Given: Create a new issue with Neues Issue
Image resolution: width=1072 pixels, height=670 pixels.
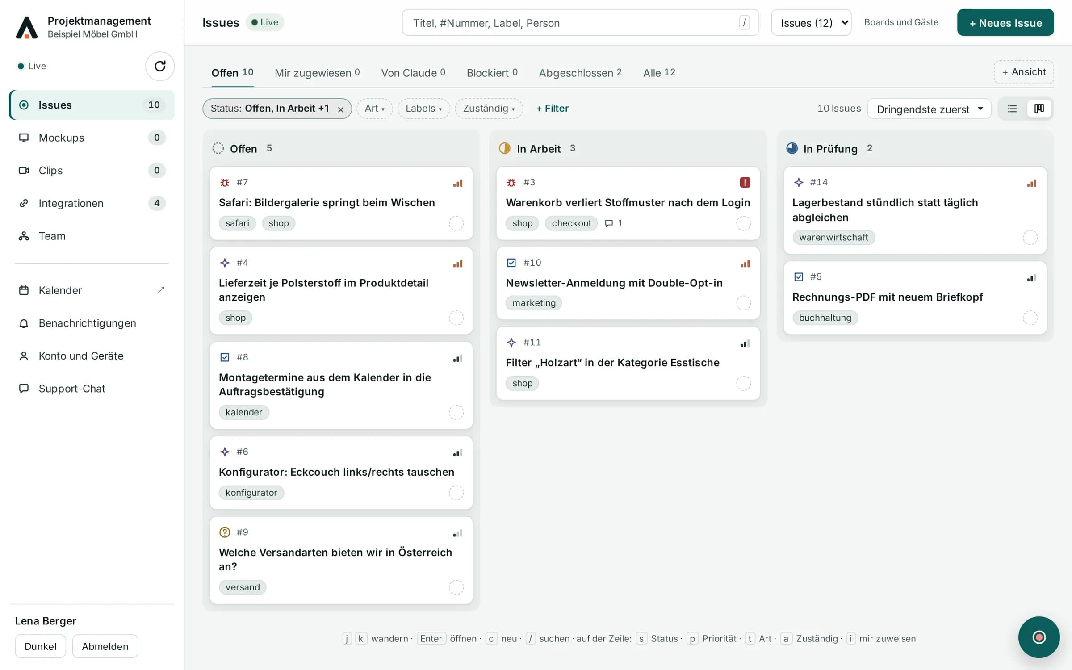Looking at the screenshot, I should tap(1005, 23).
